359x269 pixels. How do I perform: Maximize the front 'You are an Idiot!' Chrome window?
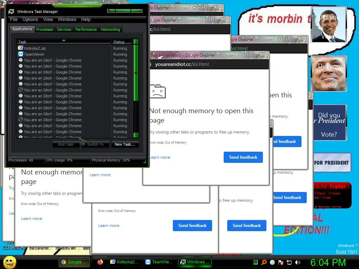[249, 54]
